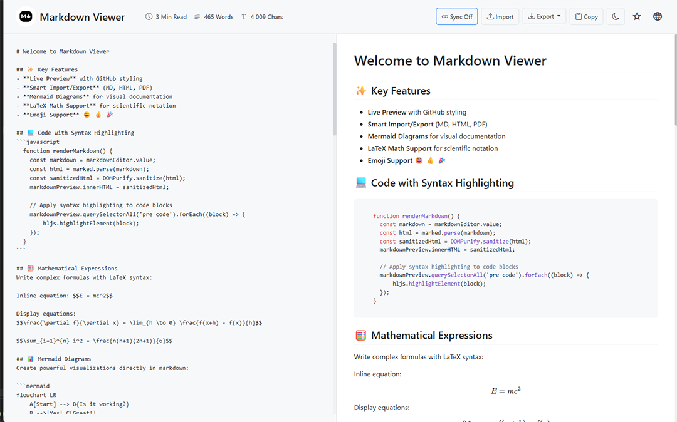677x422 pixels.
Task: Click the Copy button
Action: 585,16
